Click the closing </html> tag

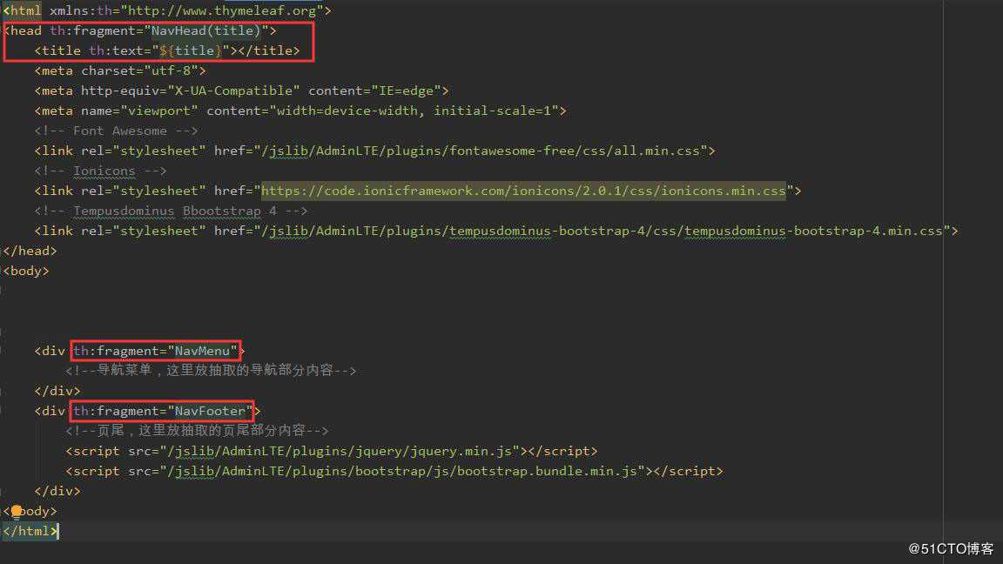pyautogui.click(x=30, y=531)
